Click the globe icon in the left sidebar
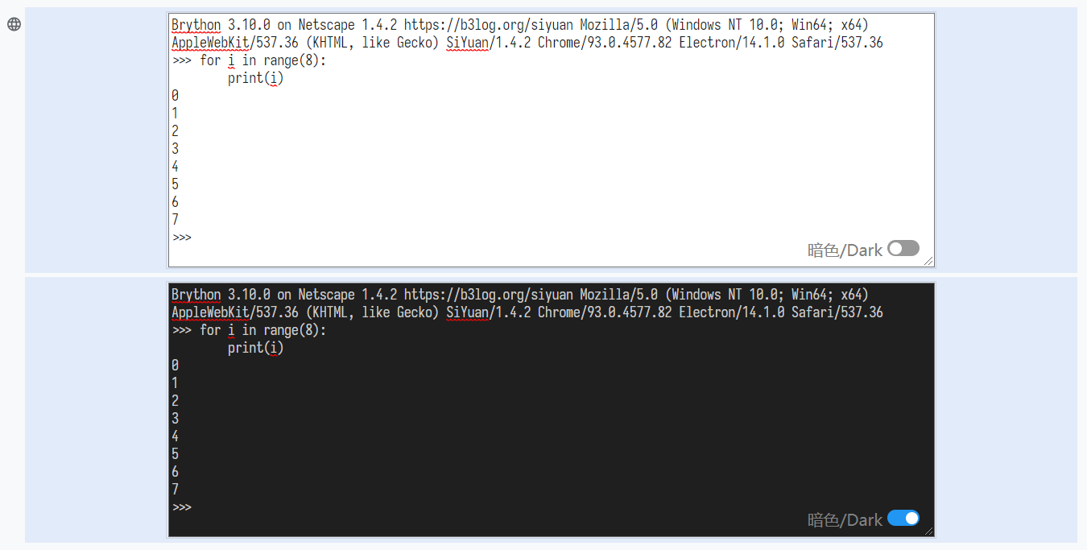1087x550 pixels. (x=13, y=24)
